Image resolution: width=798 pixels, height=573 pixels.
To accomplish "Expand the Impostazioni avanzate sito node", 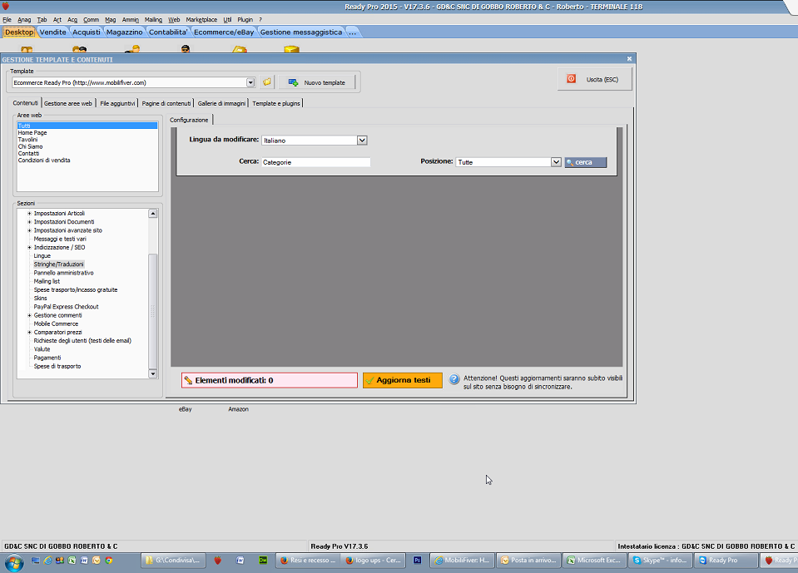I will 29,230.
